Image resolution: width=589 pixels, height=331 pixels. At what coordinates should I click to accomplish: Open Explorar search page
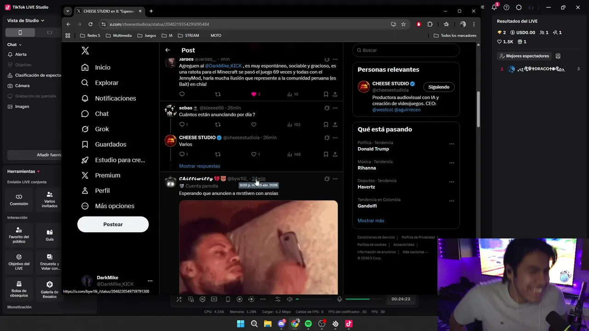coord(99,83)
